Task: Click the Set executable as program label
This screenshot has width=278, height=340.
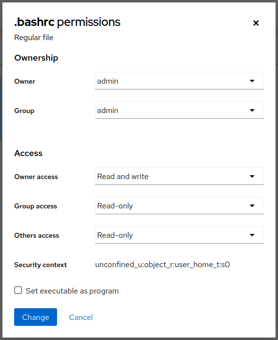Action: [x=72, y=291]
